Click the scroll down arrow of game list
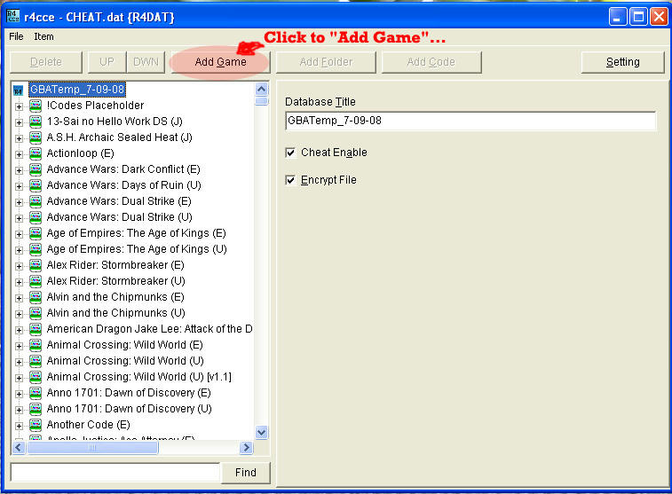Image resolution: width=672 pixels, height=494 pixels. (261, 432)
